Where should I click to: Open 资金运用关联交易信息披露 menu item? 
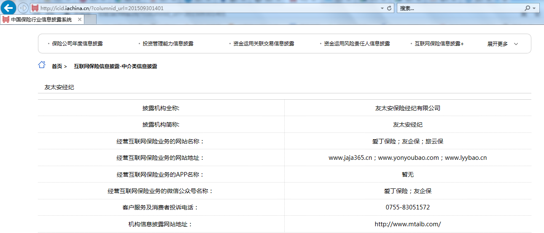[x=264, y=44]
